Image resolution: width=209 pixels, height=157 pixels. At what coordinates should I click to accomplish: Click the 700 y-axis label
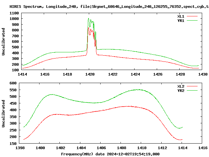(15, 36)
